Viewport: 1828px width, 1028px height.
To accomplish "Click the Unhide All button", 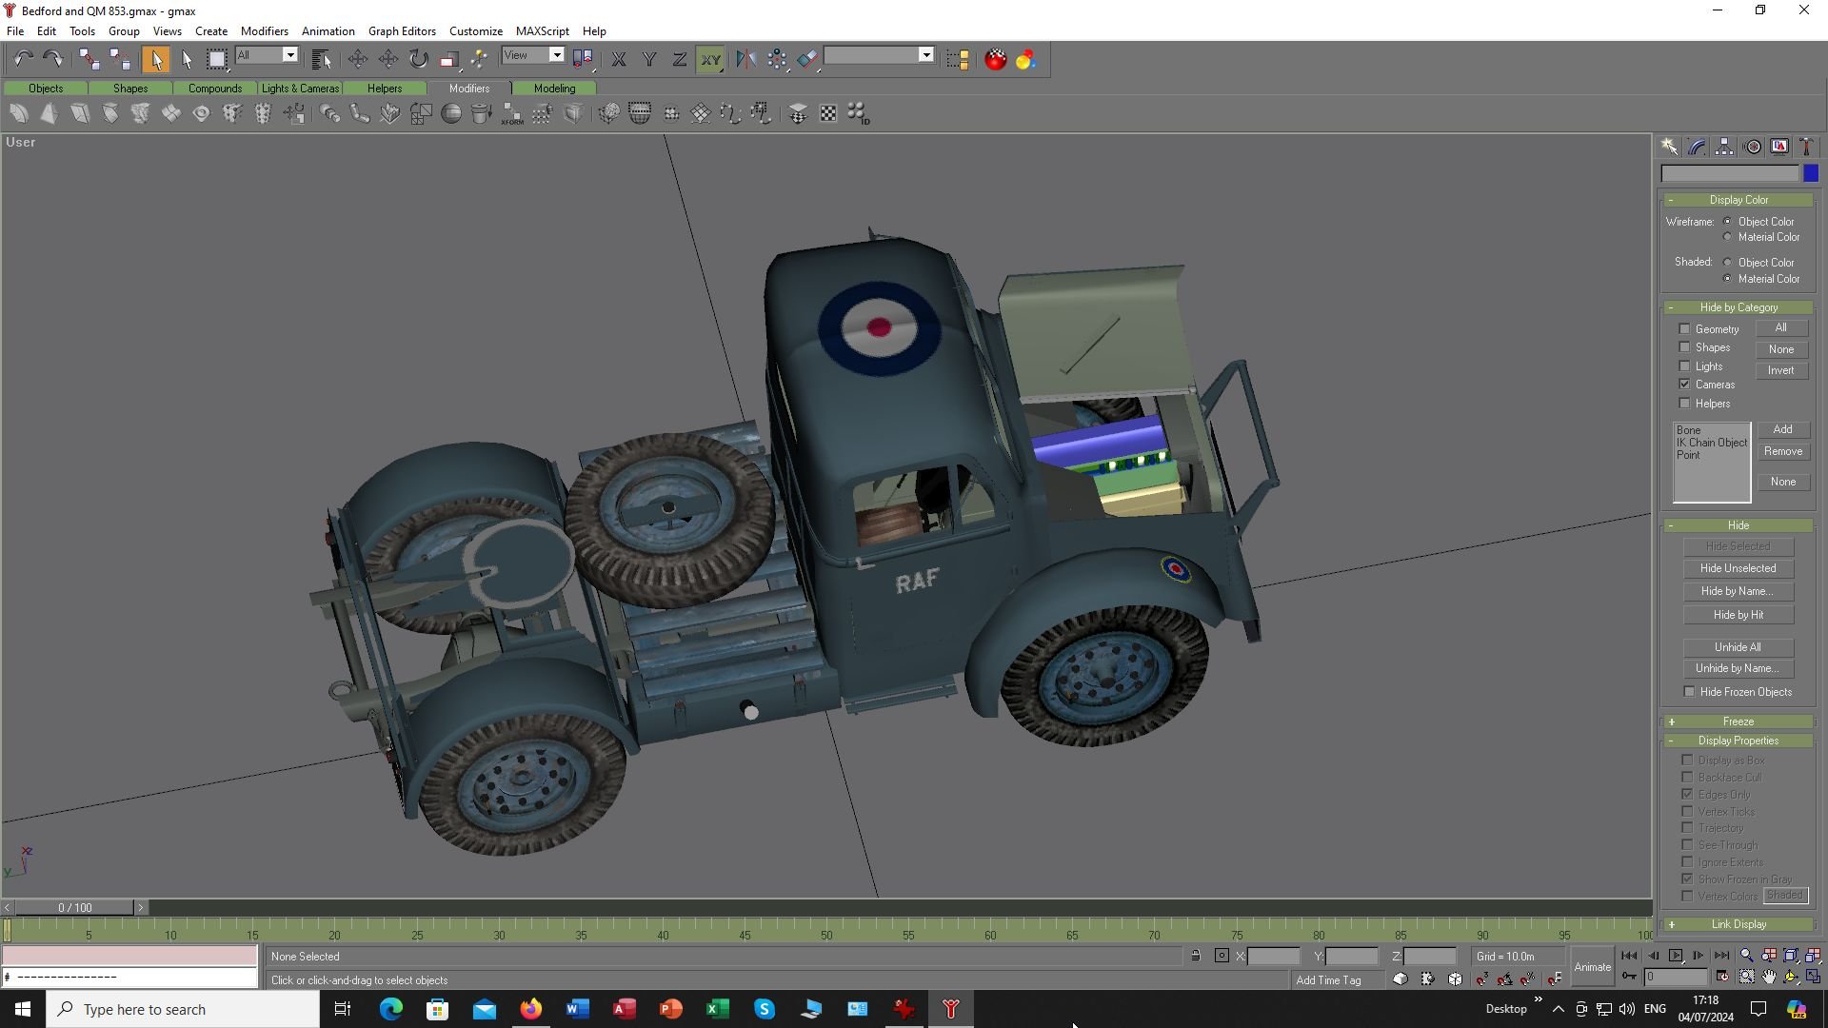I will [x=1738, y=647].
